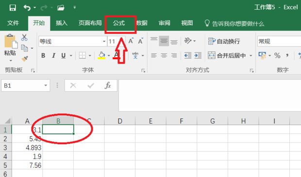Click the comma style icon

[x=287, y=55]
